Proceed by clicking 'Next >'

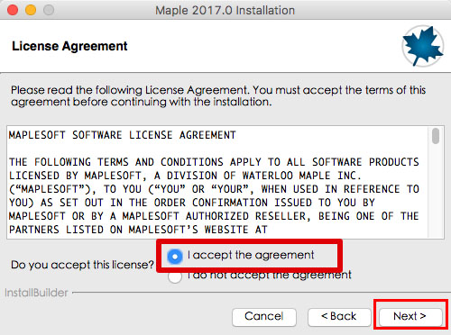[x=410, y=316]
